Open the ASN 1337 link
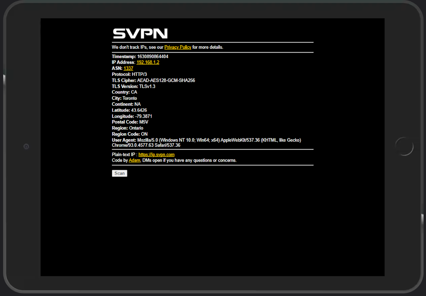 (x=128, y=68)
